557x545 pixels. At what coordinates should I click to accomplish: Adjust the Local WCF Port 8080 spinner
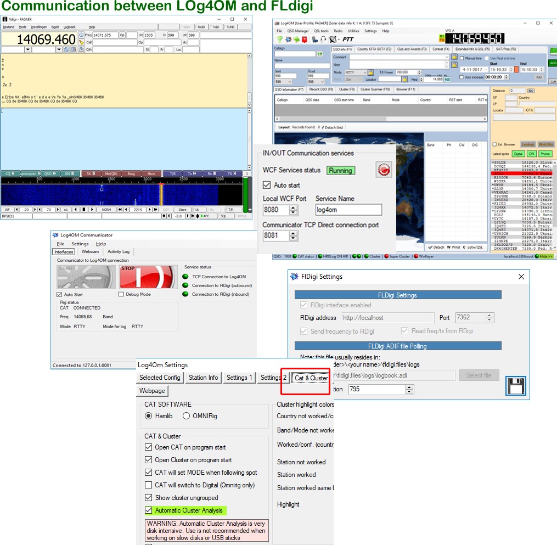(x=293, y=210)
